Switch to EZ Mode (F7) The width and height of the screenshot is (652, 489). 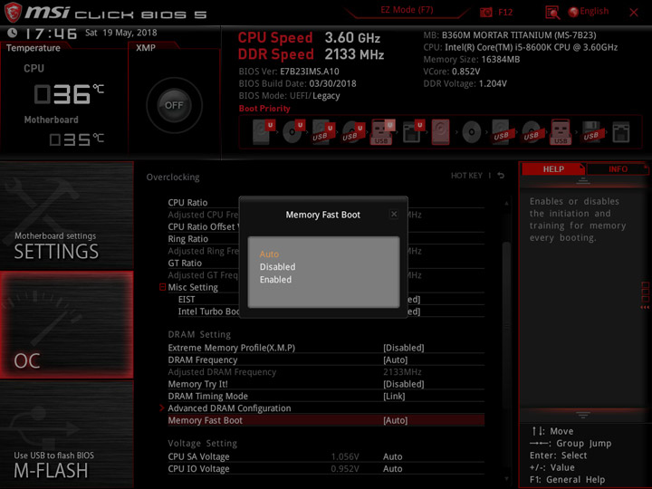(x=407, y=10)
